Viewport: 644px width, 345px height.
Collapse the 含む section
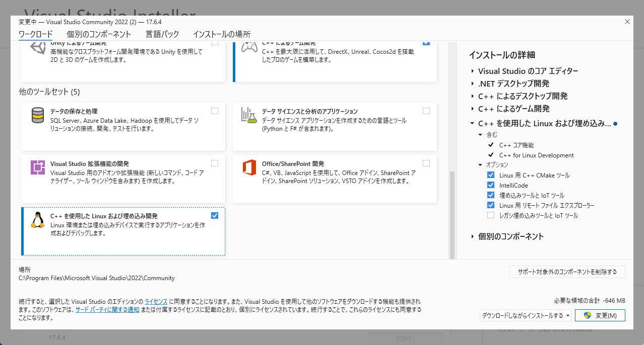tap(480, 135)
